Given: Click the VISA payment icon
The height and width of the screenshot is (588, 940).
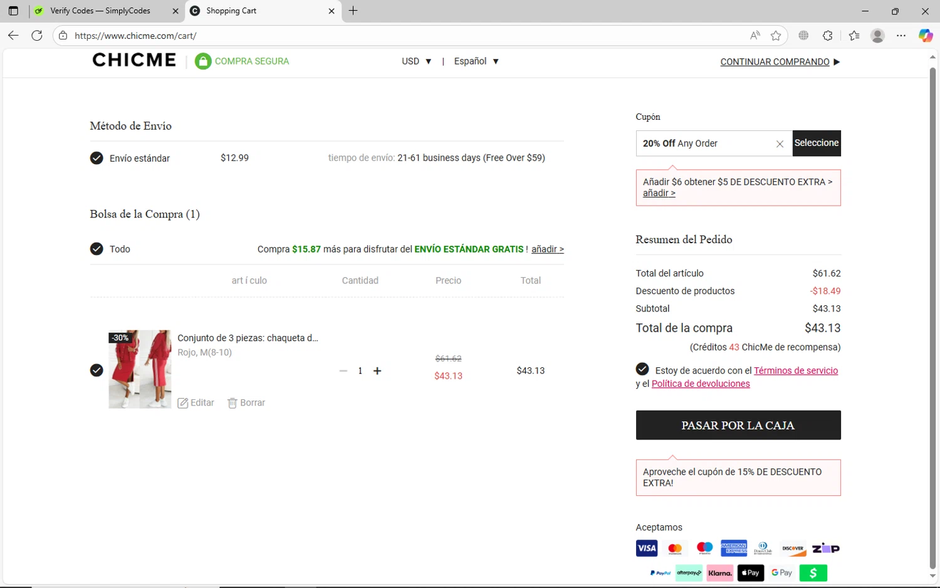Looking at the screenshot, I should coord(647,549).
